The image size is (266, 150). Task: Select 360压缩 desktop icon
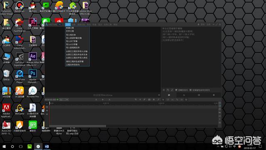tap(7, 92)
